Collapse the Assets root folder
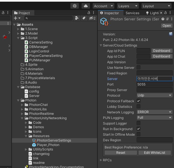Screen dimensions: 174x168 coord(14,25)
